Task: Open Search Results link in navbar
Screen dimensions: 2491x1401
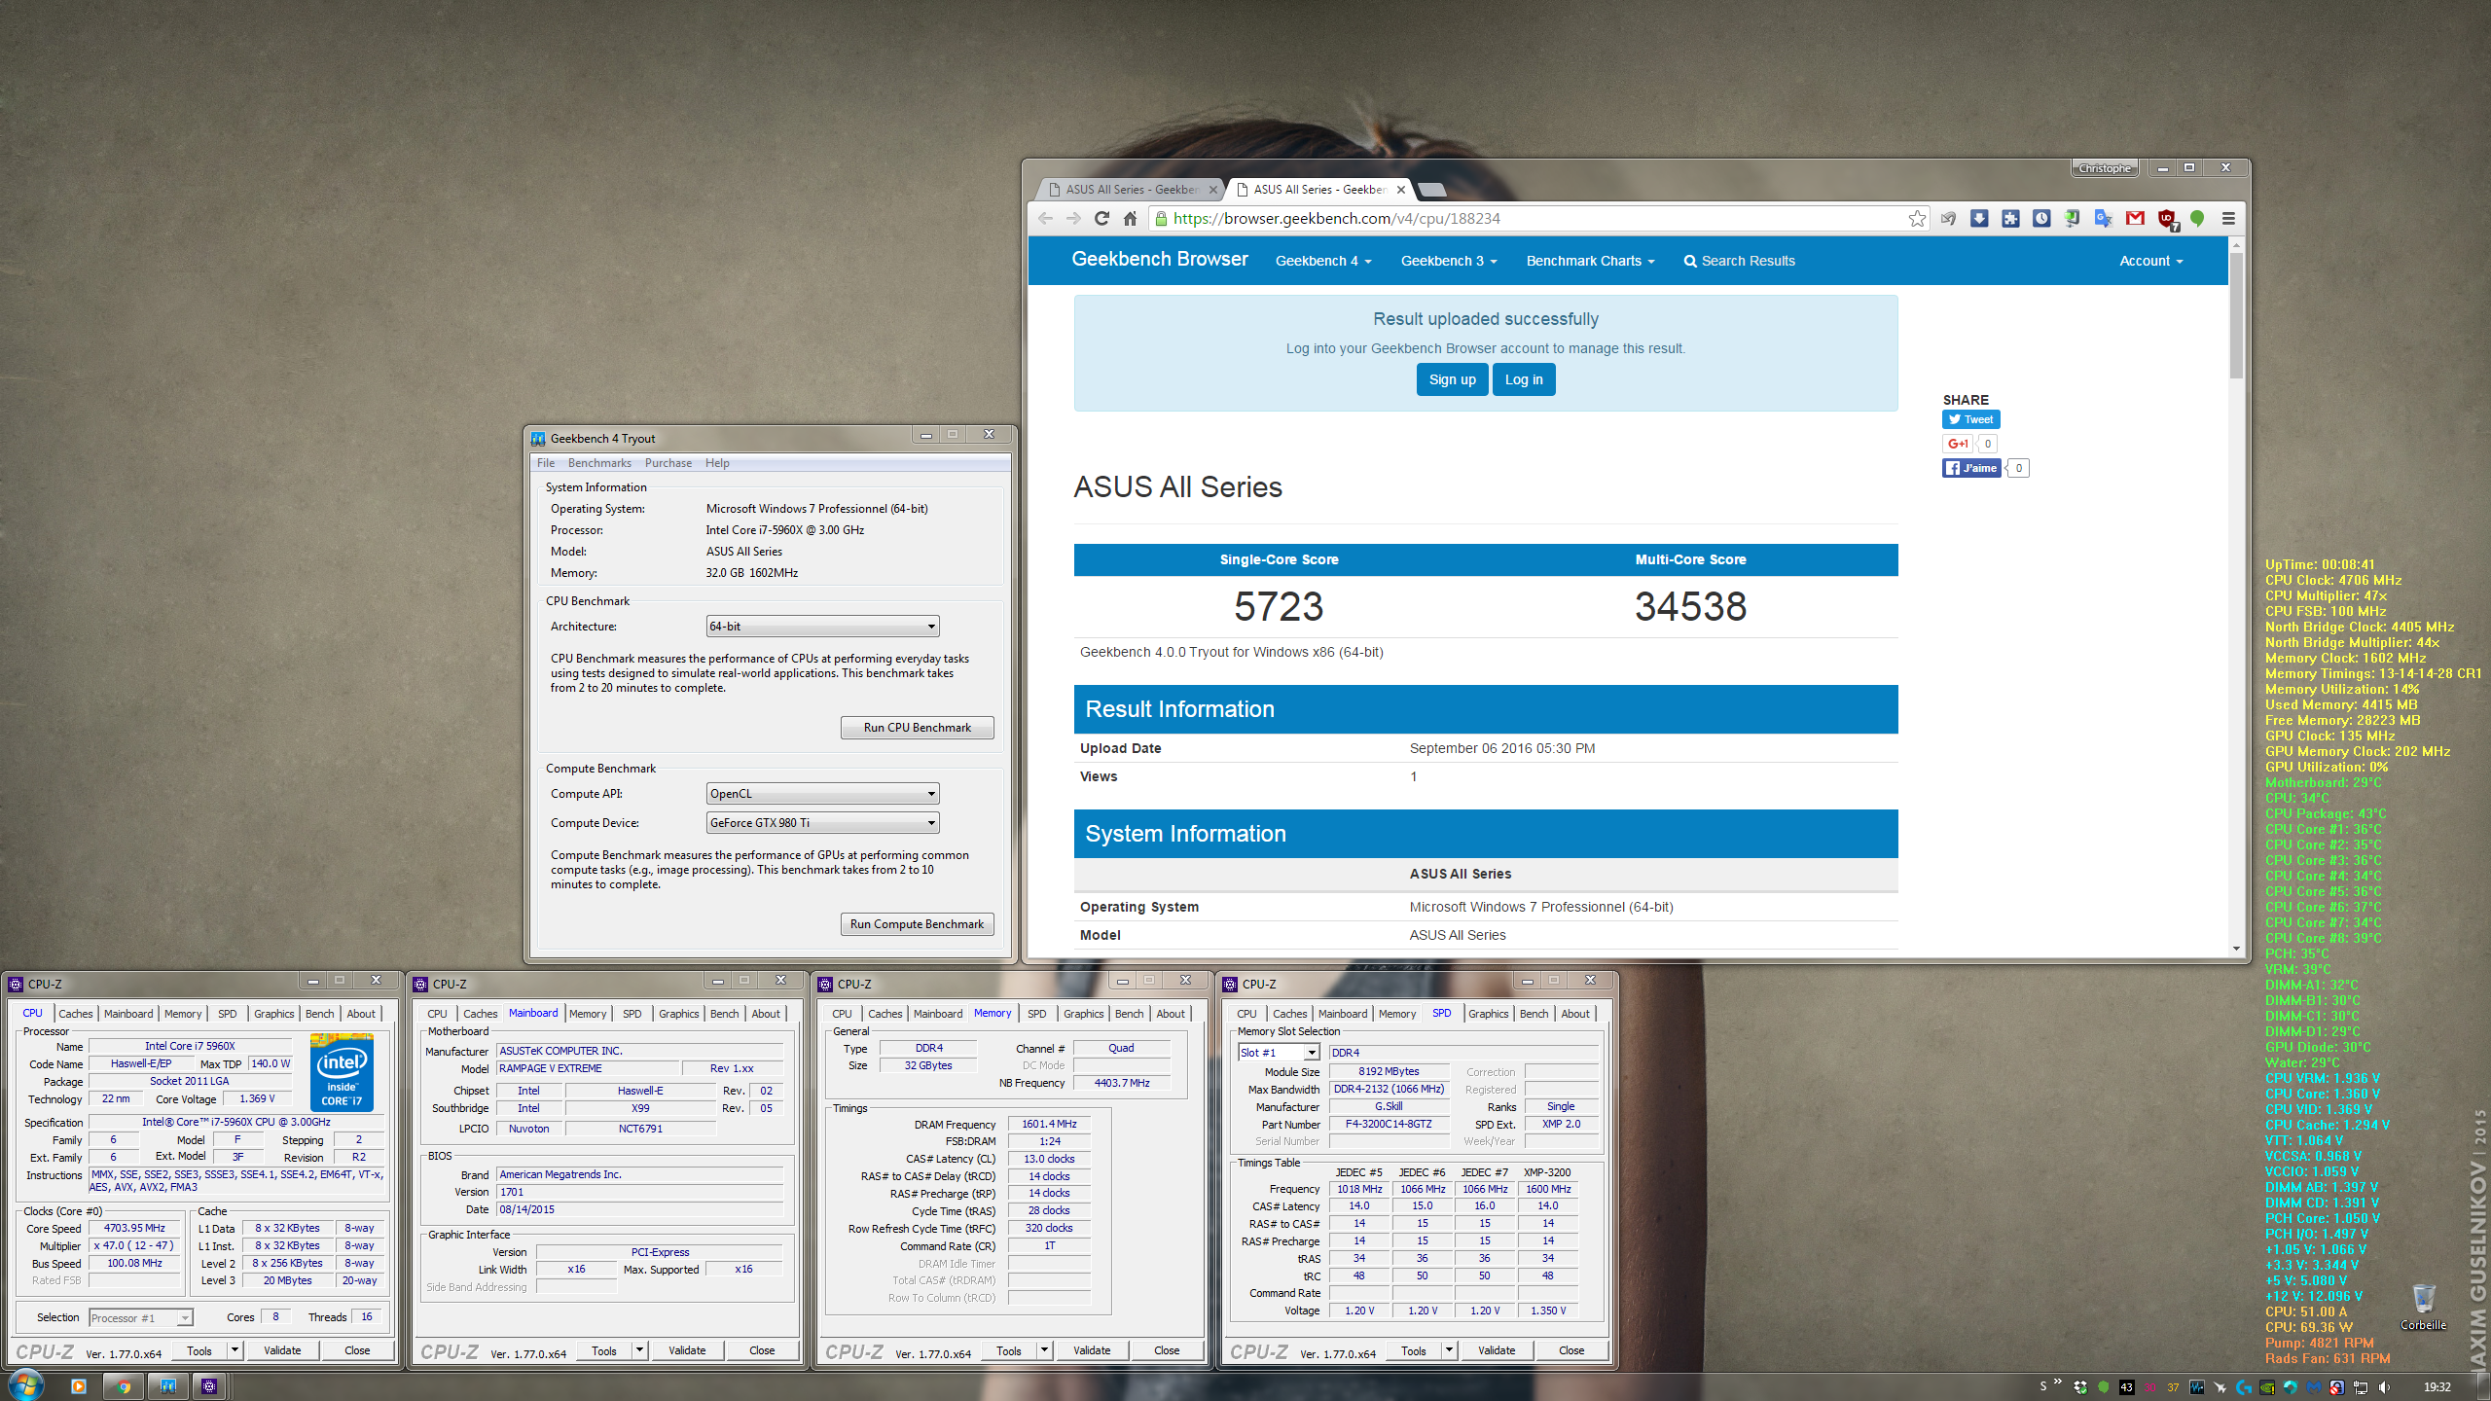Action: point(1740,261)
